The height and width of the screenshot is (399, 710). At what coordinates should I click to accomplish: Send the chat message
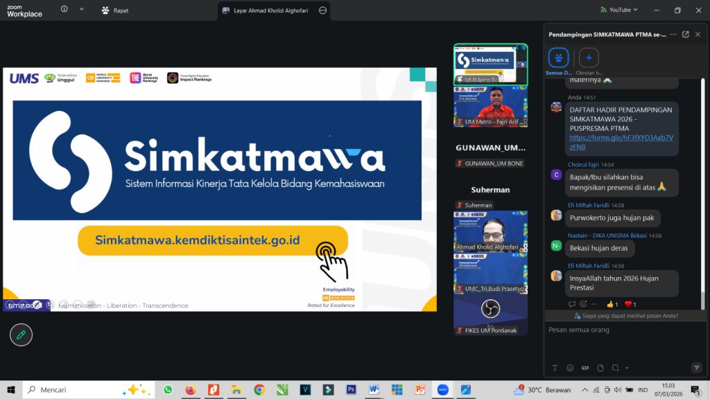pyautogui.click(x=696, y=367)
